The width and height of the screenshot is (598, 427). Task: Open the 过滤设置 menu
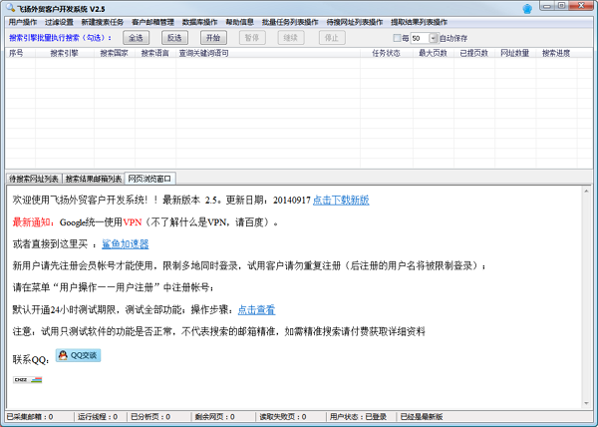(x=59, y=22)
